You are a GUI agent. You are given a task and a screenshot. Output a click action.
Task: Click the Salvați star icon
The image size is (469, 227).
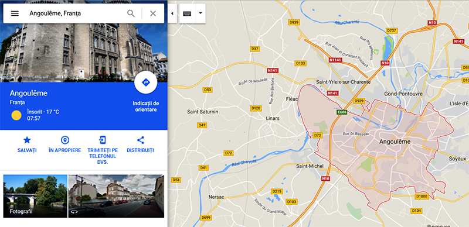27,140
